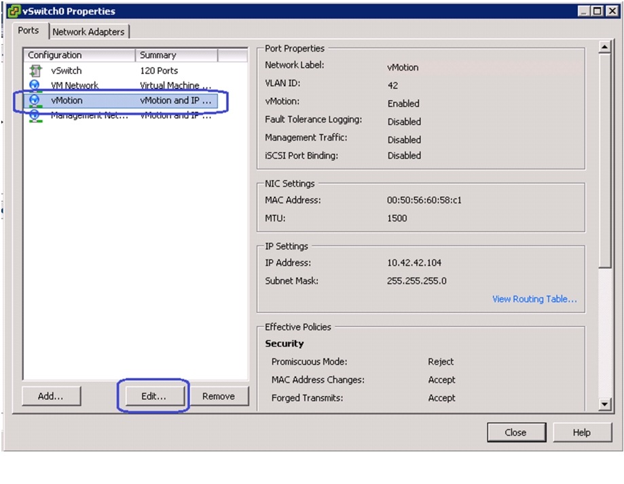Viewport: 624px width, 484px height.
Task: Click the vMotion row's 'vMotion and IP ...' summary
Action: coord(175,100)
